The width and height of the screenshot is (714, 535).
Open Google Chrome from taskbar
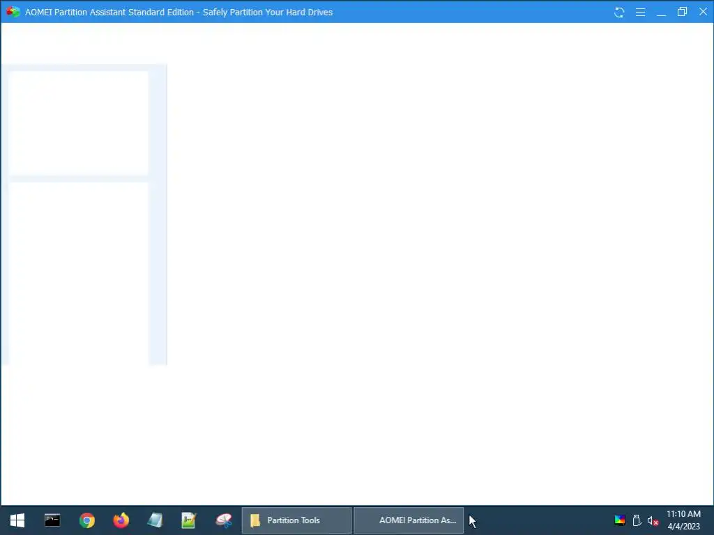pyautogui.click(x=86, y=520)
